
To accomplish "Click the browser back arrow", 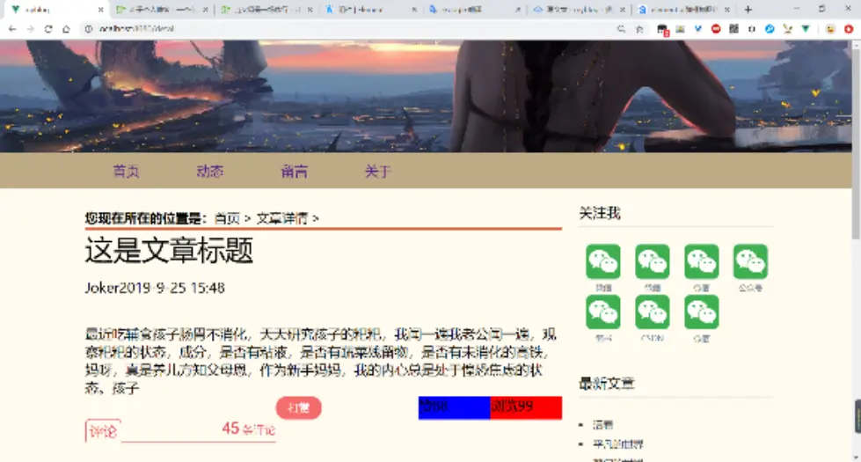I will pyautogui.click(x=12, y=29).
